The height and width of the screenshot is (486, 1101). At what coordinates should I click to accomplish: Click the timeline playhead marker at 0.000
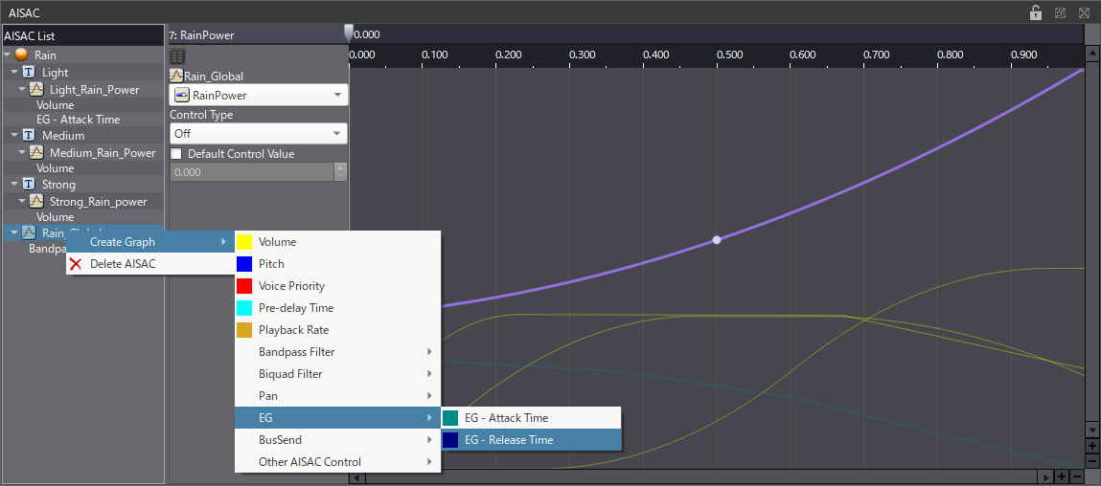tap(349, 33)
